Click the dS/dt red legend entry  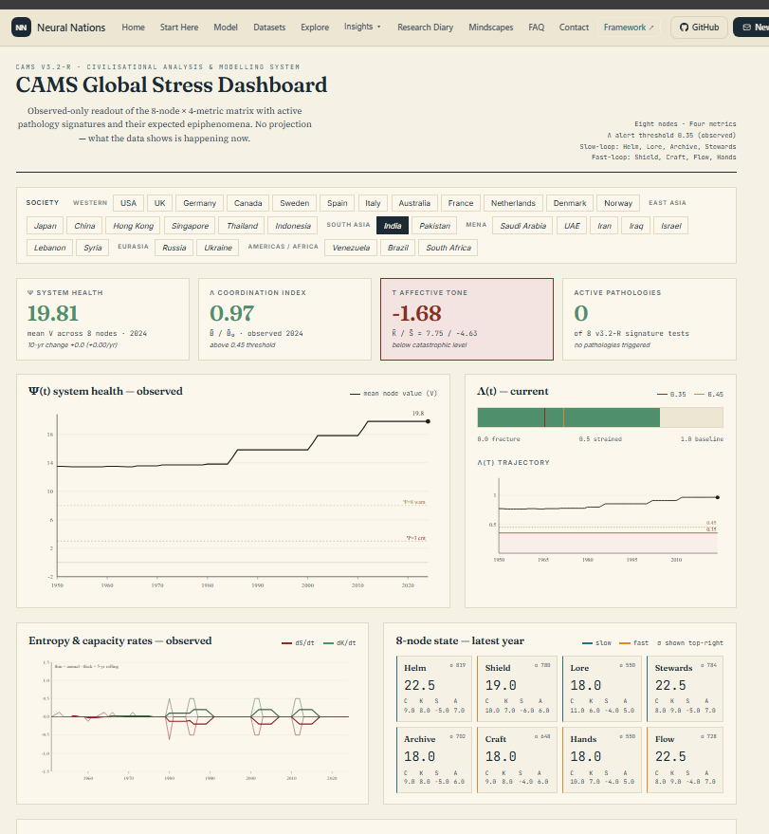click(298, 643)
